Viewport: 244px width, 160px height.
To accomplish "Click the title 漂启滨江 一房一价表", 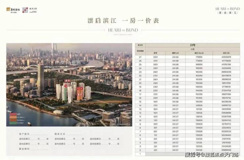I will click(x=123, y=20).
